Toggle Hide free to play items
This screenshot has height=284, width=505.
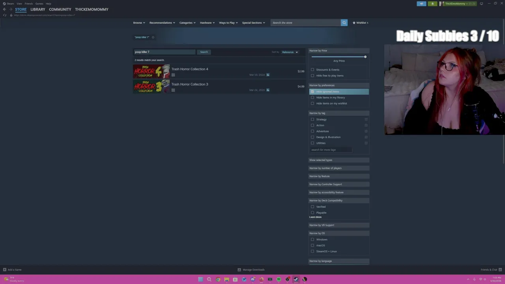click(x=312, y=76)
